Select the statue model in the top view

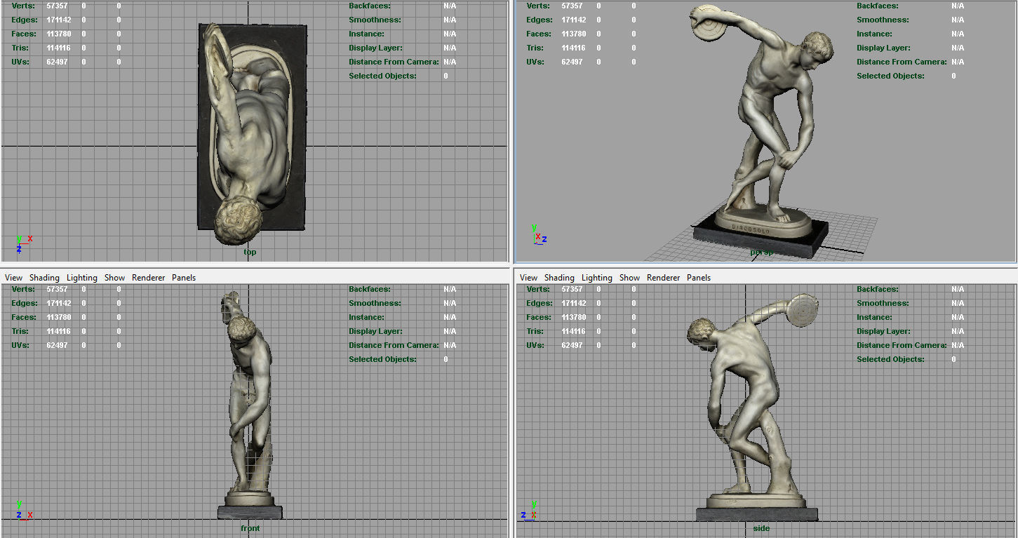251,133
